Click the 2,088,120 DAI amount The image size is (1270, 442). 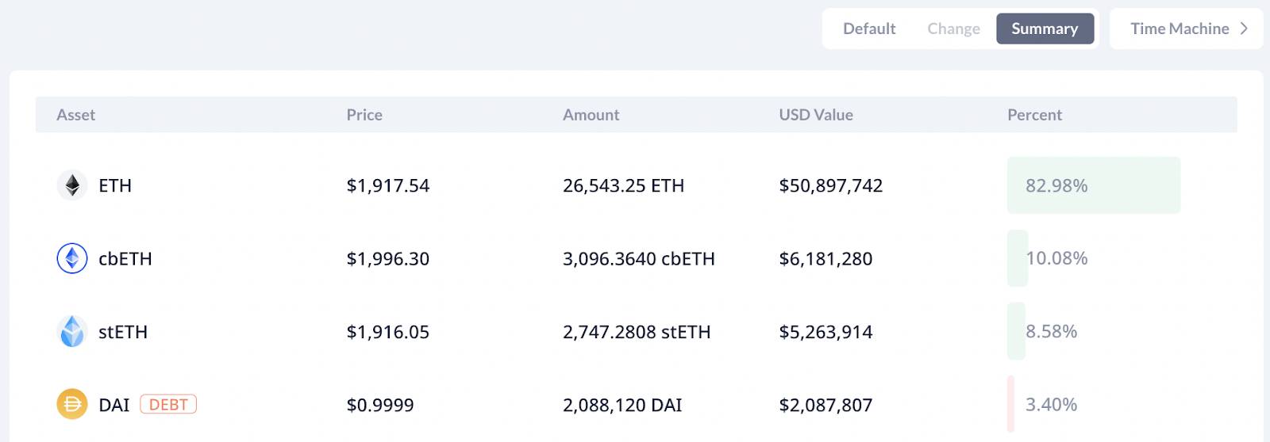(x=622, y=404)
